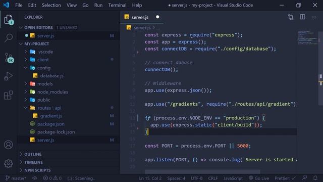This screenshot has width=323, height=182.
Task: Click Ln 15, Col 2 status item
Action: tap(150, 178)
